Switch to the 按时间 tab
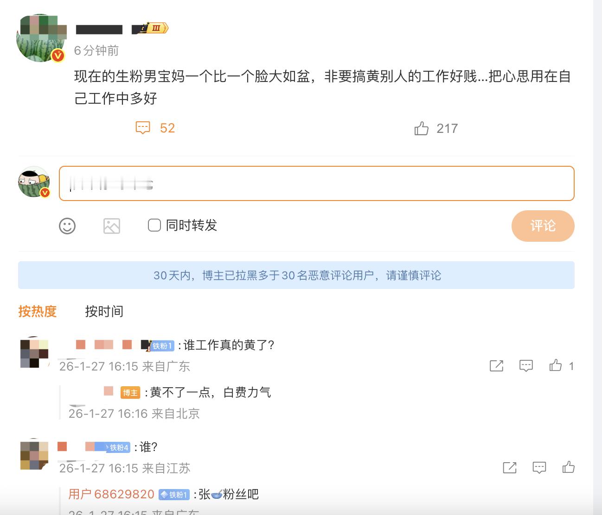Viewport: 602px width, 515px height. [104, 312]
